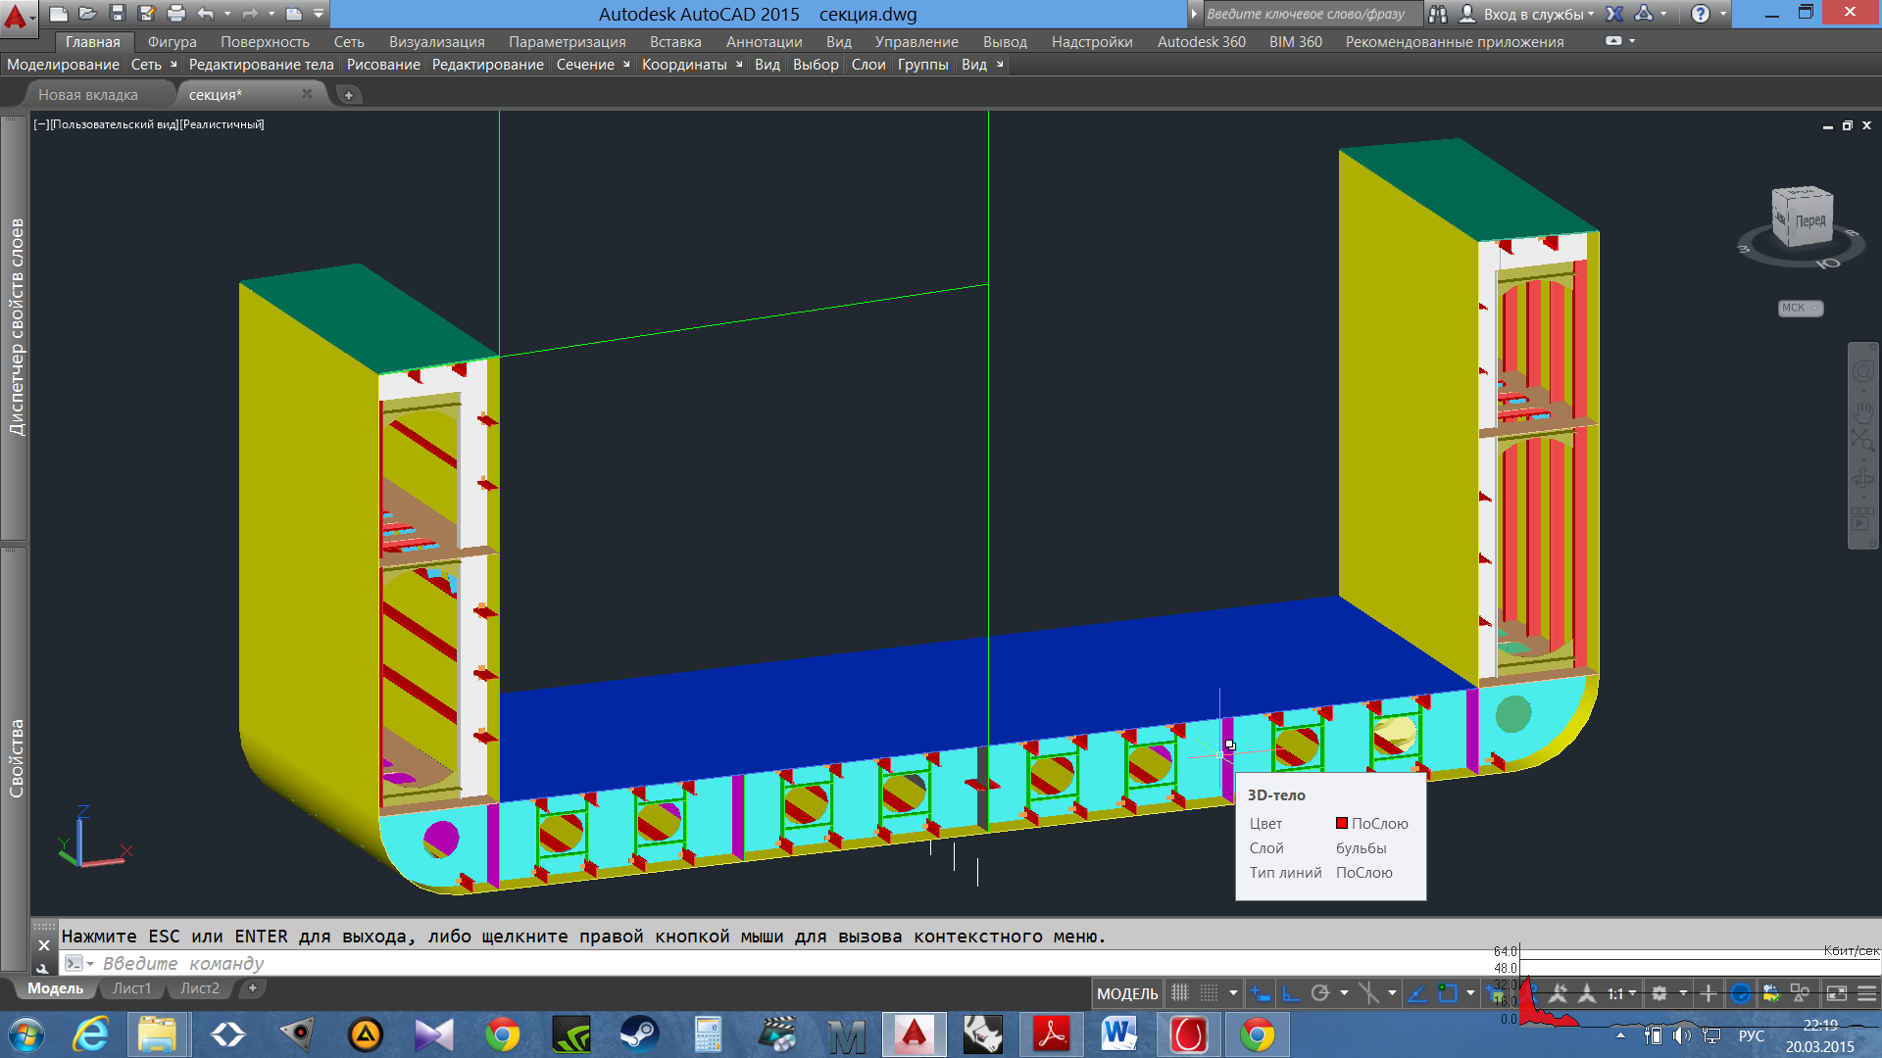Image resolution: width=1882 pixels, height=1058 pixels.
Task: Toggle object snap tracking
Action: [1416, 993]
